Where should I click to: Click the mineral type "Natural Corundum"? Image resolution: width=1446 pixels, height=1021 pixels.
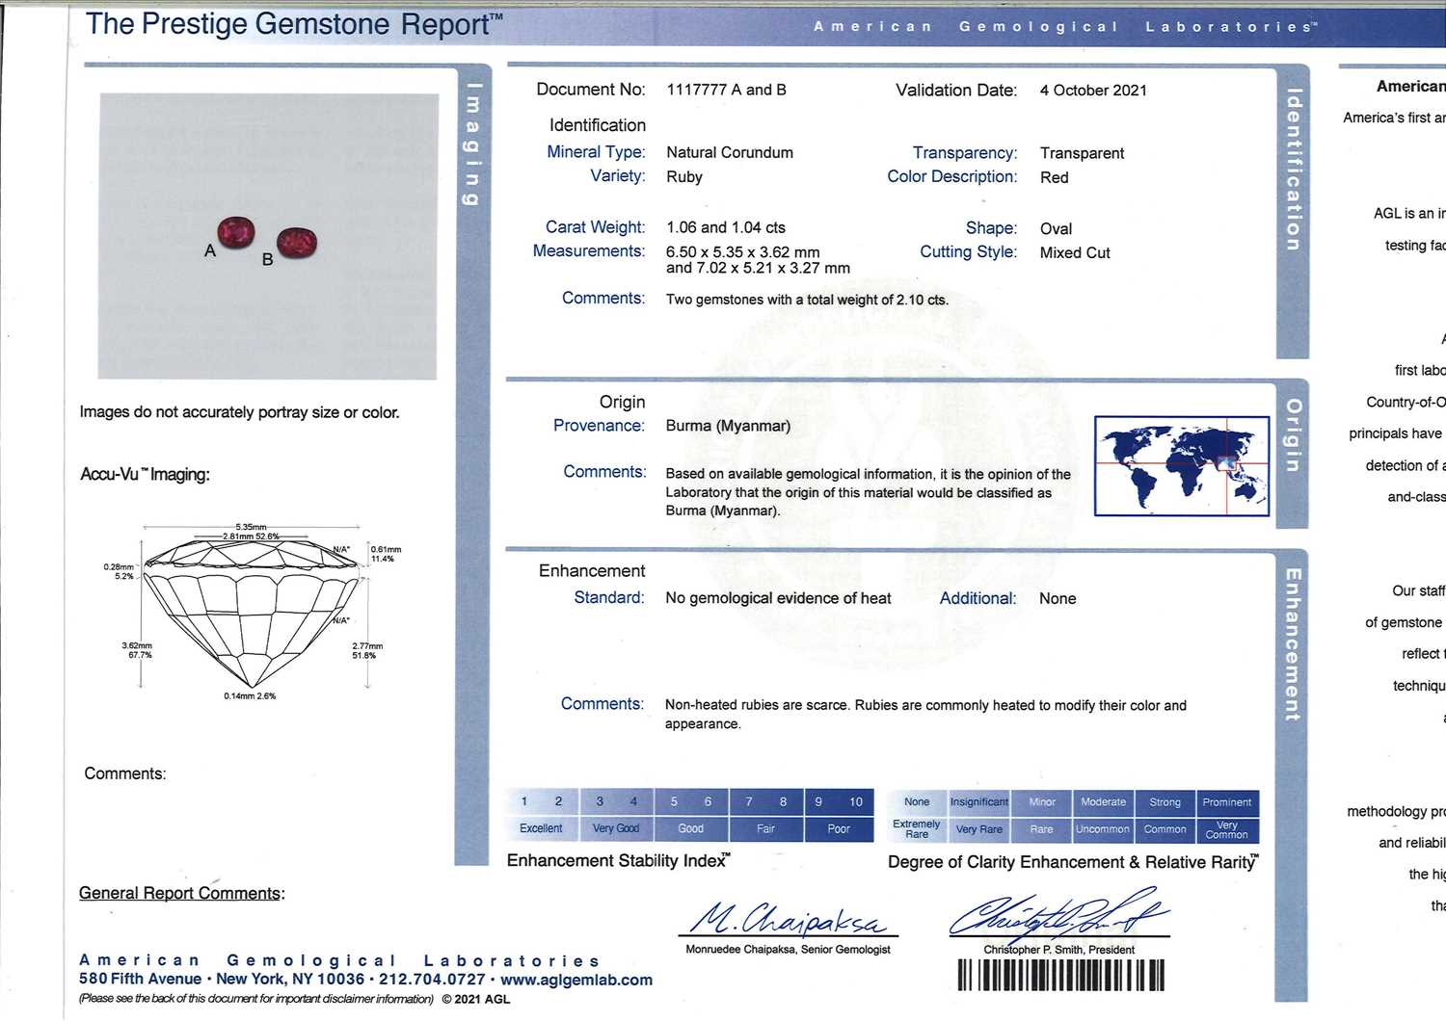[730, 152]
